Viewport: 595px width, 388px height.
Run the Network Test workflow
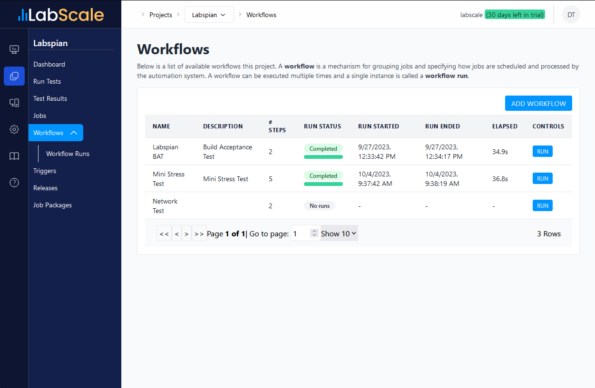pos(542,205)
